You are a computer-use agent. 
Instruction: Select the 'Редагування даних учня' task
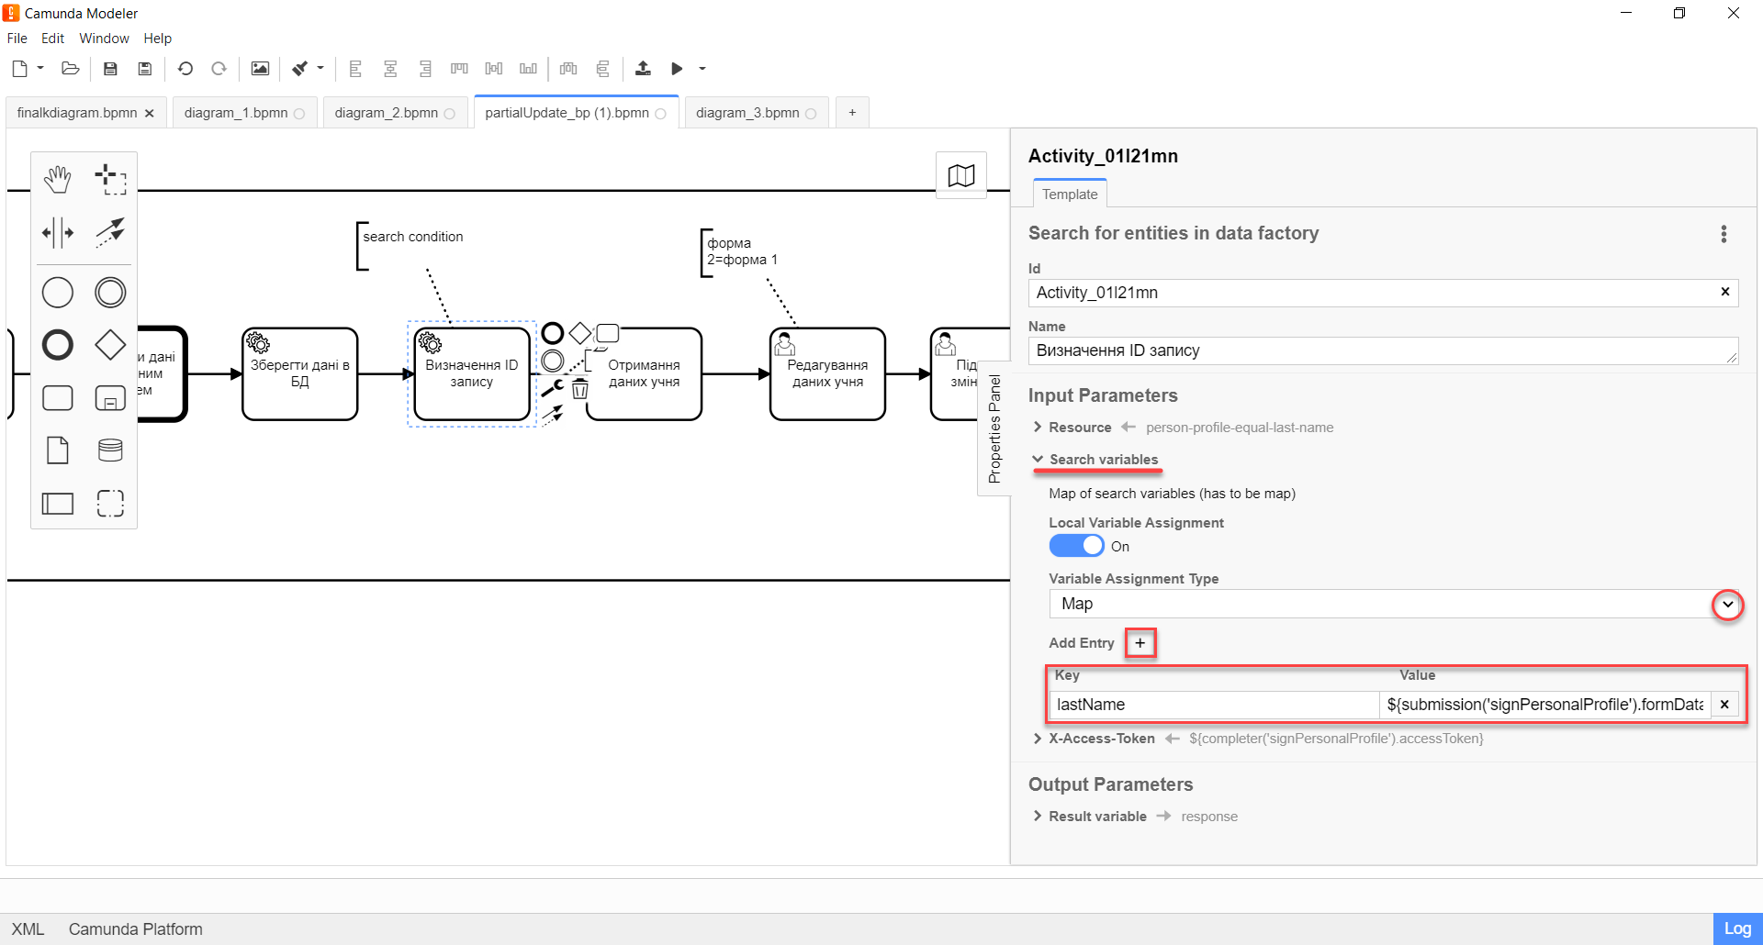click(x=827, y=374)
